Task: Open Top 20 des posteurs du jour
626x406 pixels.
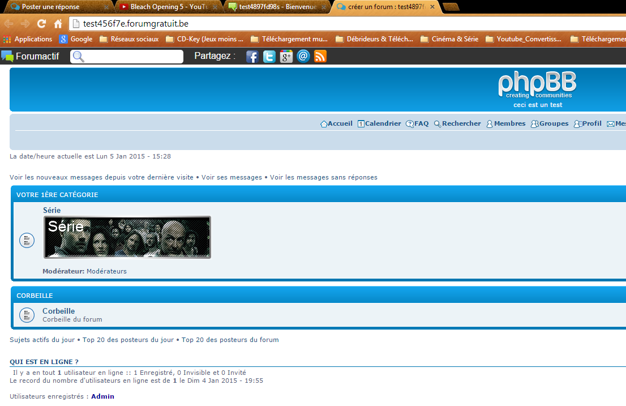Action: (x=128, y=340)
